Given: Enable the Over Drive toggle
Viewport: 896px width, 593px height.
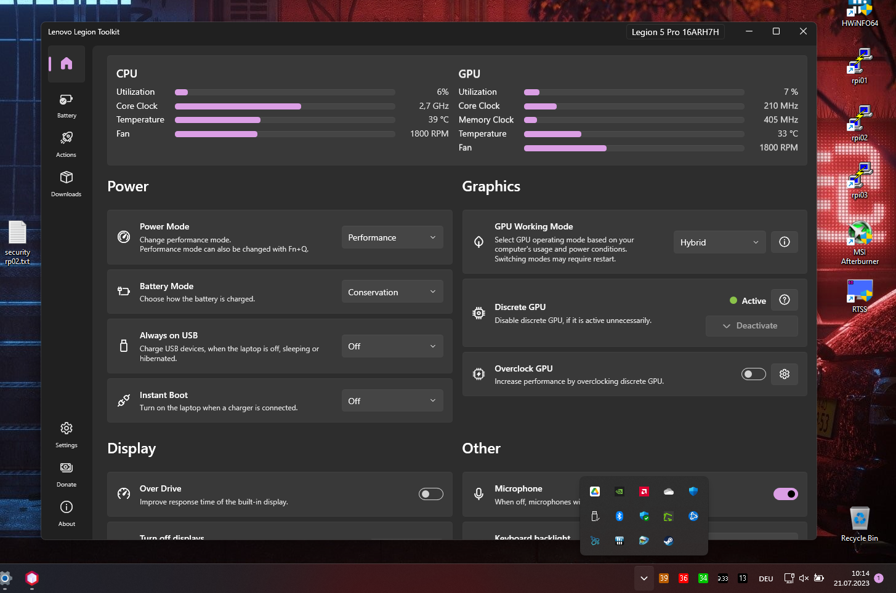Looking at the screenshot, I should point(430,493).
